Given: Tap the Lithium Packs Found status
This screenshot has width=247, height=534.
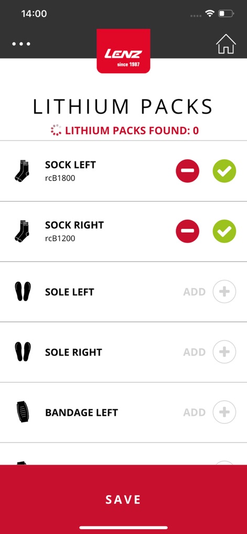Looking at the screenshot, I should click(x=125, y=130).
